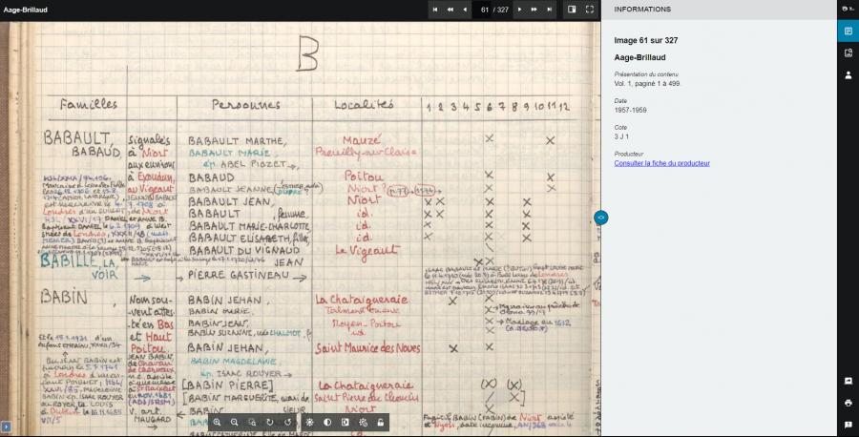Go to the next image

(x=519, y=10)
